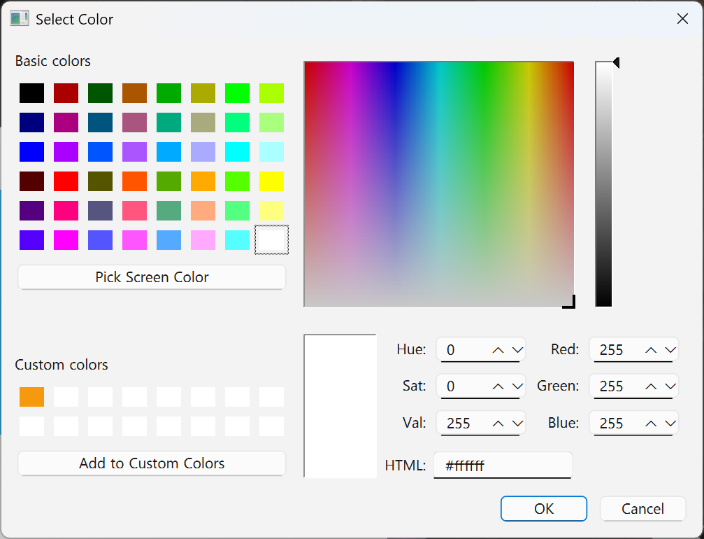Cancel the Select Color dialog
Screen dimensions: 704x539
point(642,509)
